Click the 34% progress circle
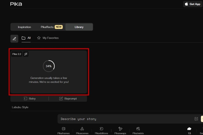The image size is (203, 135). (49, 66)
